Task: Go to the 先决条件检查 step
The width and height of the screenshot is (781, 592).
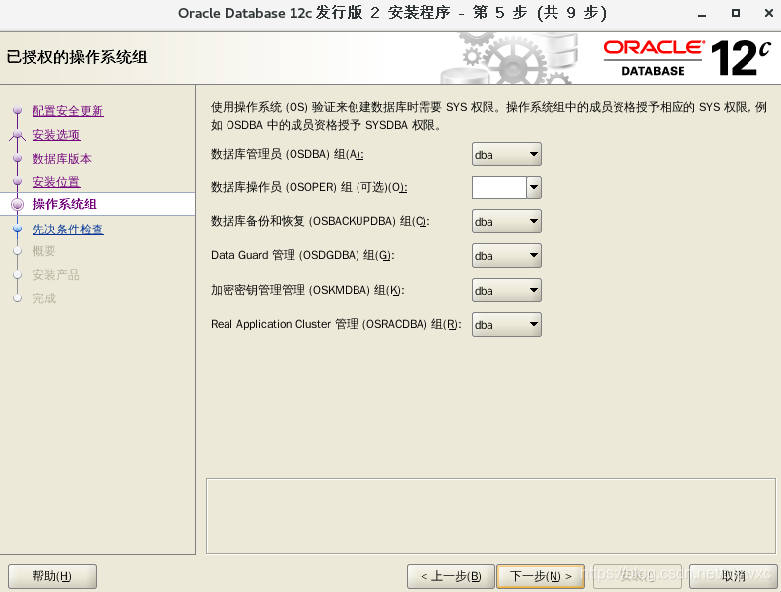Action: point(68,230)
